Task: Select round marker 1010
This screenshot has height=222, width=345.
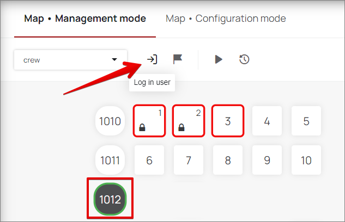Action: click(111, 121)
